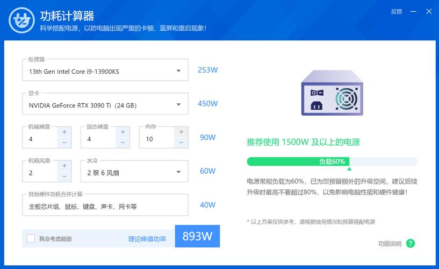Increase 固态硬盘 count with plus button

tap(123, 132)
